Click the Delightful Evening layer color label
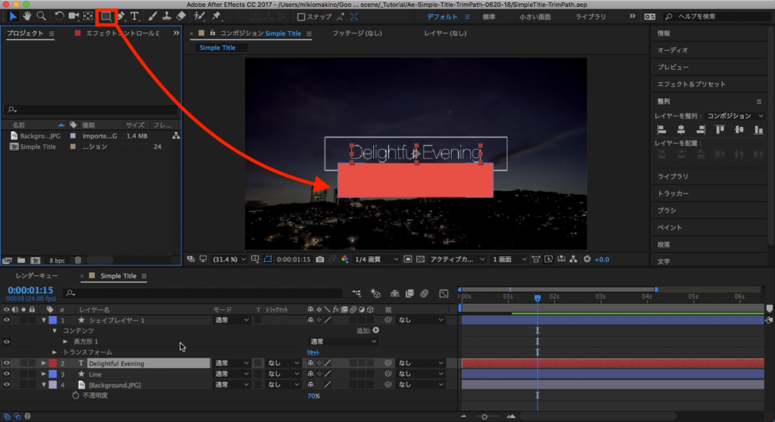Screen dimensions: 775x422 53,364
